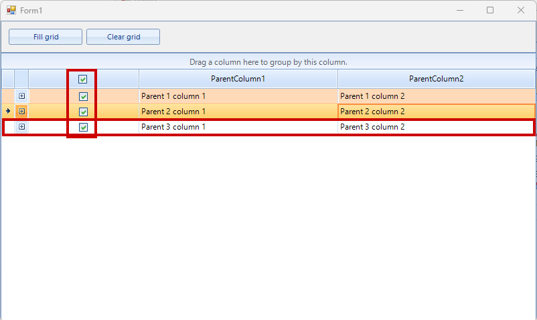Expand the Parent 1 row

point(22,96)
